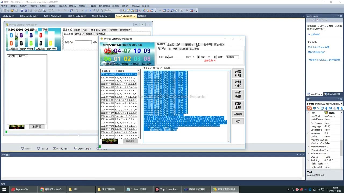Click the Pause debugging icon
This screenshot has width=344, height=193.
[x=86, y=10]
